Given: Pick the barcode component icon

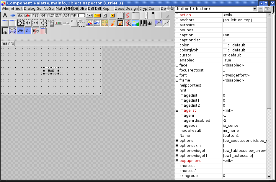Looking at the screenshot, I should pyautogui.click(x=143, y=23).
